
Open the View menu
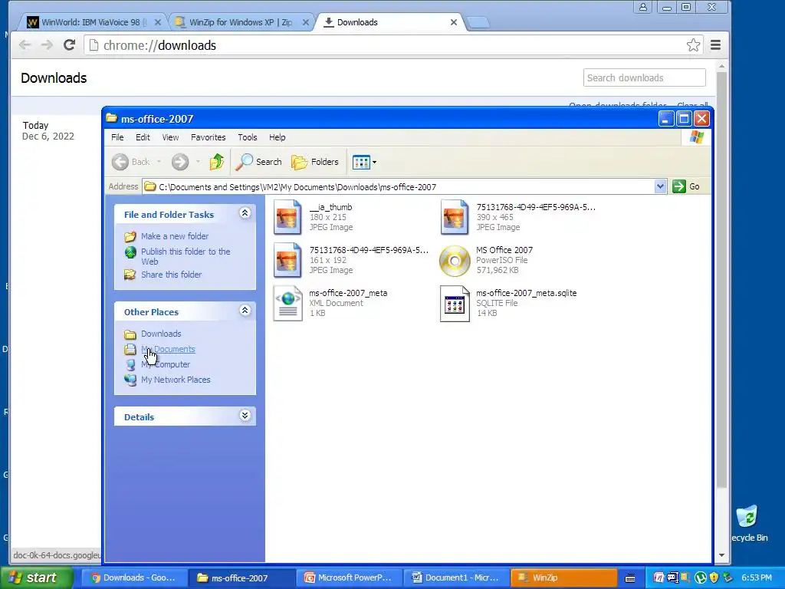(170, 137)
